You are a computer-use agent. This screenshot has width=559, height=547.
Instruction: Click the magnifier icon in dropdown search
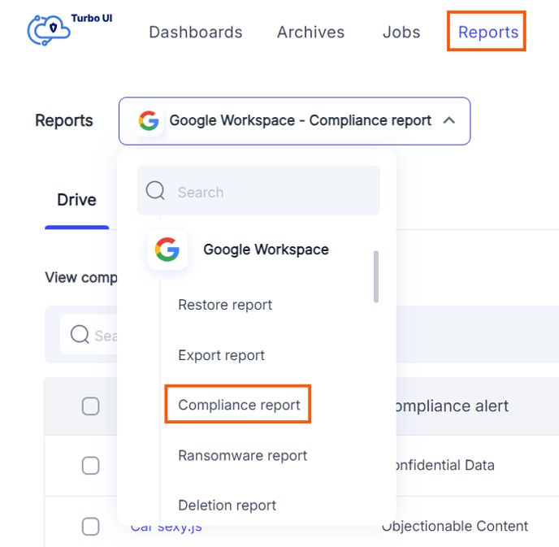(x=155, y=190)
